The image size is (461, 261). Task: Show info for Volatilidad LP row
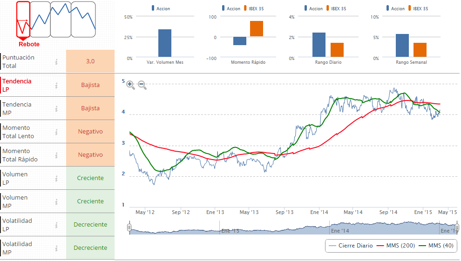[x=56, y=225]
